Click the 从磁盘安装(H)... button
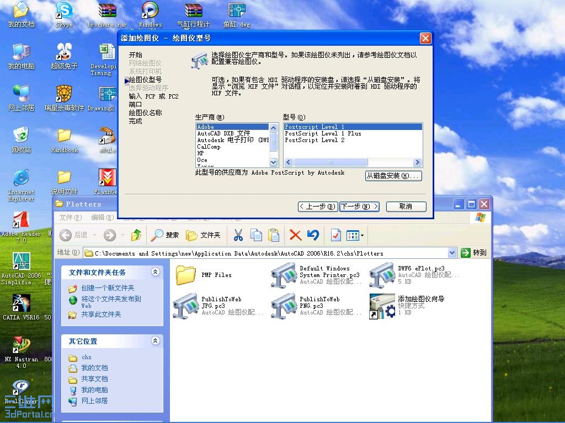 click(x=393, y=176)
